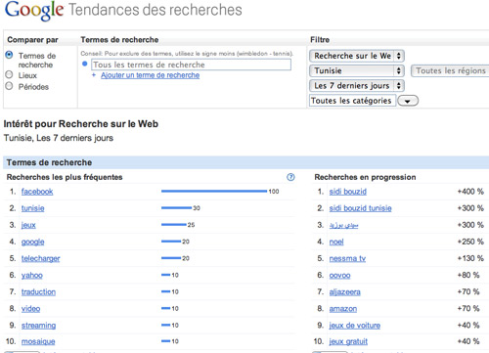Open the tunisie search term link
This screenshot has width=489, height=353.
click(x=32, y=208)
